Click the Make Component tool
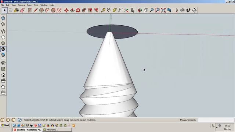 coord(11,10)
